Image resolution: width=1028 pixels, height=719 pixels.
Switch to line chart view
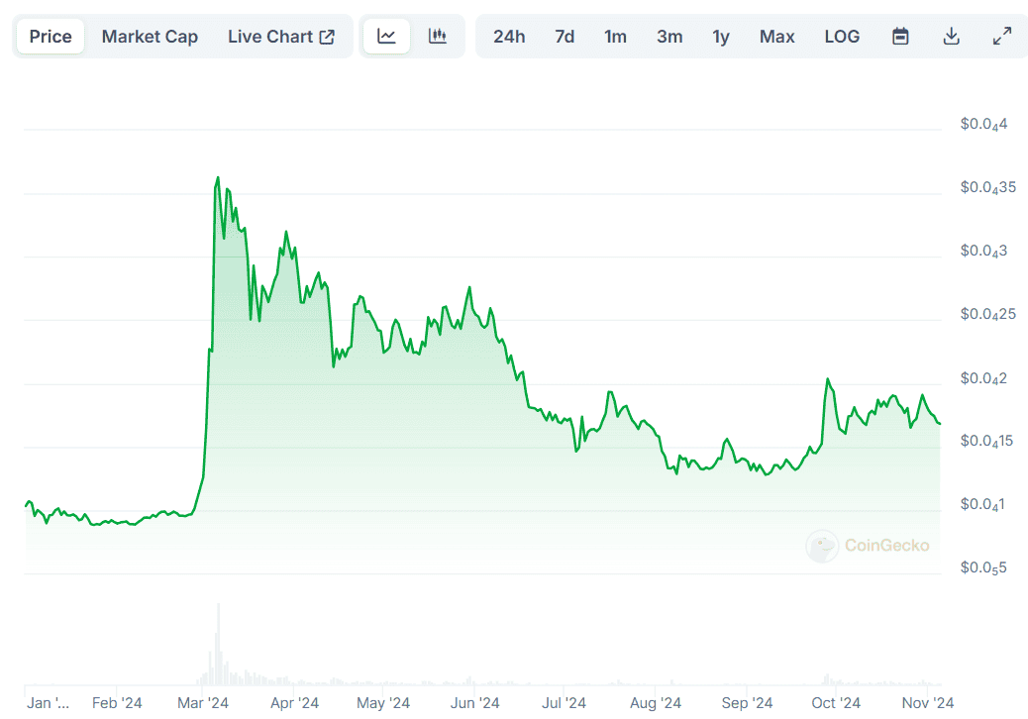coord(386,36)
